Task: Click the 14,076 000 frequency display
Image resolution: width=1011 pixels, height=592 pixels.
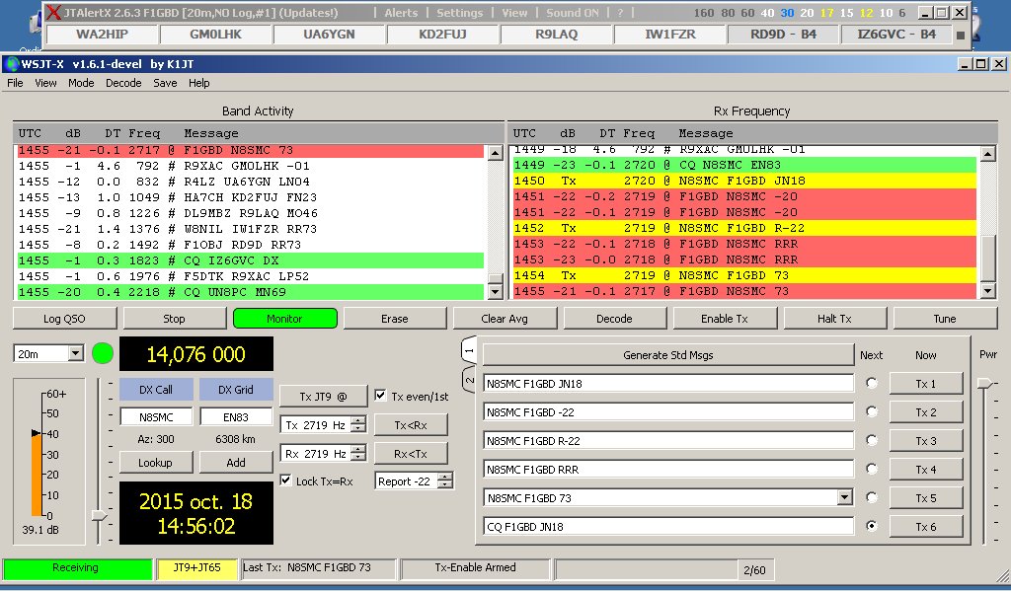Action: [196, 353]
